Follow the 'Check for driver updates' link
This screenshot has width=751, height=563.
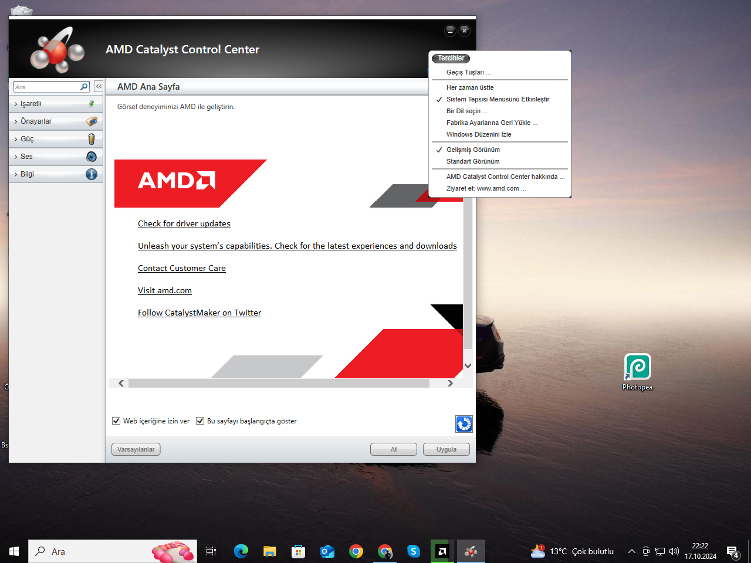click(x=184, y=223)
